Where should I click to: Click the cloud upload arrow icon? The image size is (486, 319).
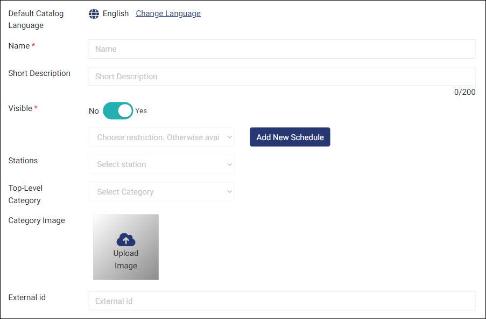point(126,240)
